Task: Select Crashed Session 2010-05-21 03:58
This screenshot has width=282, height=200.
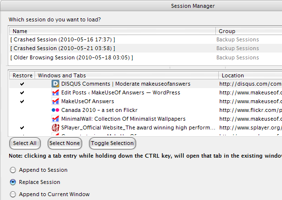Action: pyautogui.click(x=146, y=48)
